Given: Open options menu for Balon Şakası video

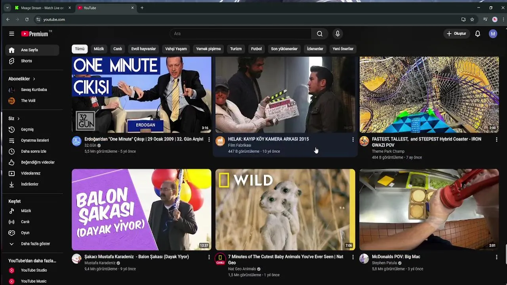Looking at the screenshot, I should click(209, 257).
